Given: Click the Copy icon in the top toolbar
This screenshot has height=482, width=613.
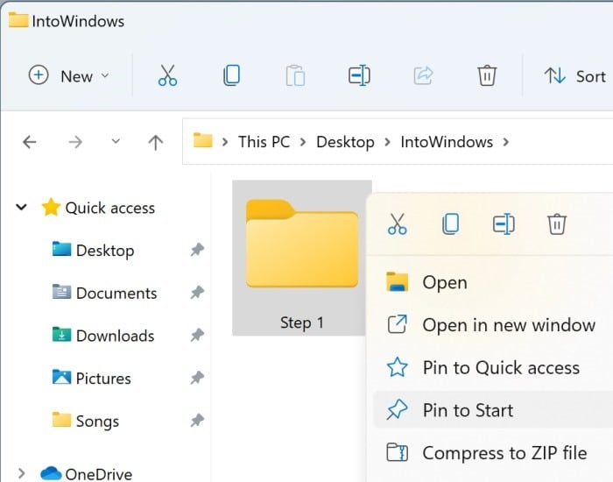Looking at the screenshot, I should click(231, 75).
